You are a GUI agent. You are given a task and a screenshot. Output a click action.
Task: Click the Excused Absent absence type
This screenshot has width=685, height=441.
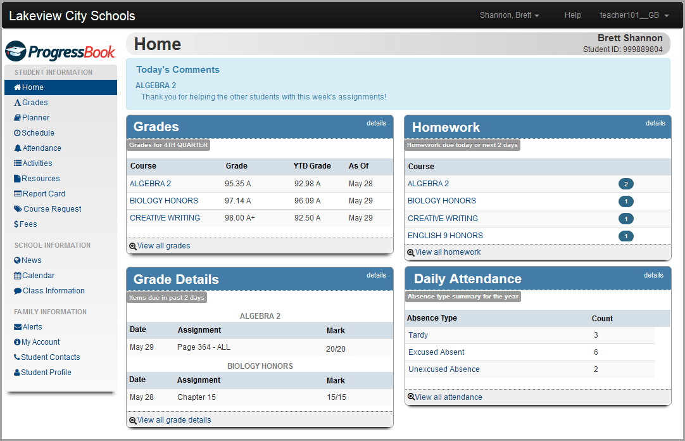(x=436, y=352)
